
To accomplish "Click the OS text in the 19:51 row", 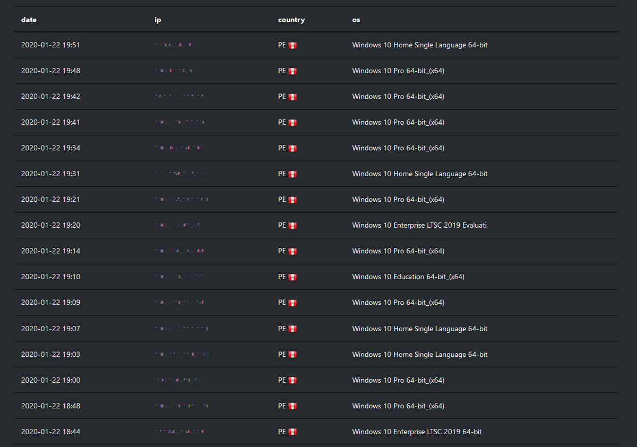I will tap(419, 45).
